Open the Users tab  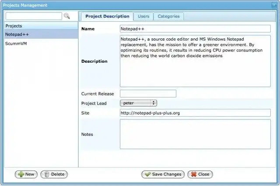(143, 17)
